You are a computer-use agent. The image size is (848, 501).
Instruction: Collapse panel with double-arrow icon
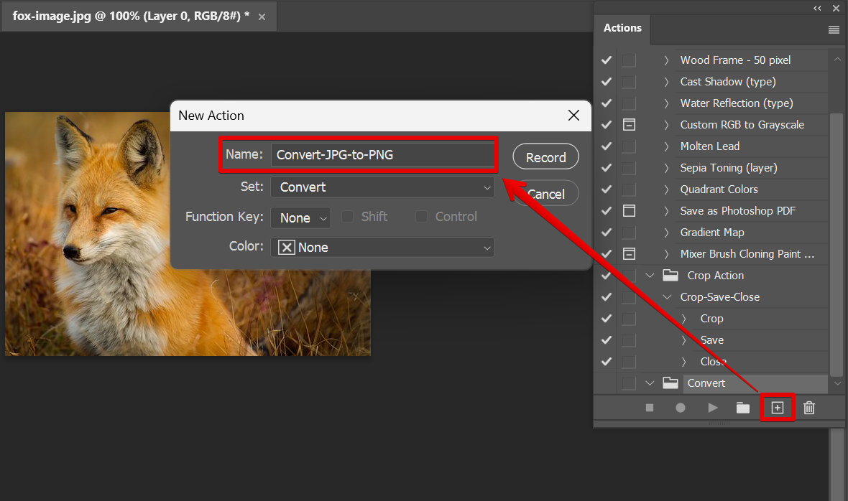817,8
